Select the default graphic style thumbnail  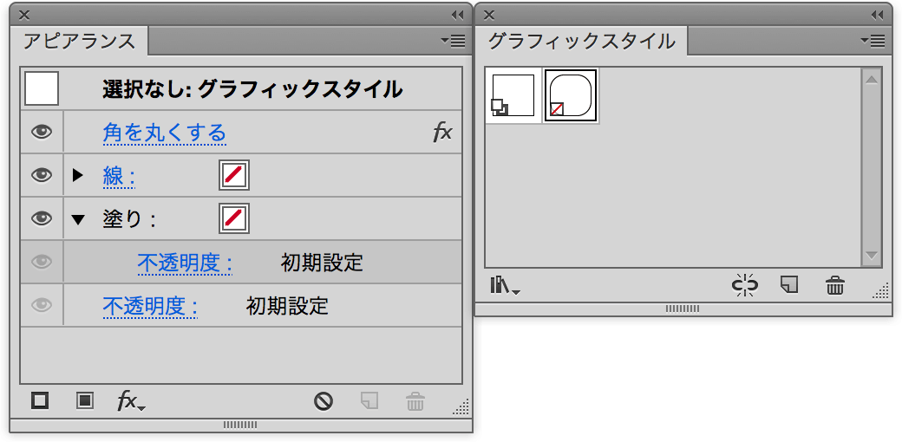coord(513,95)
